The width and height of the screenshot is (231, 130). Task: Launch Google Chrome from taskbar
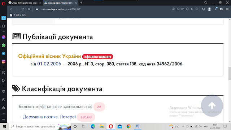pyautogui.click(x=128, y=126)
